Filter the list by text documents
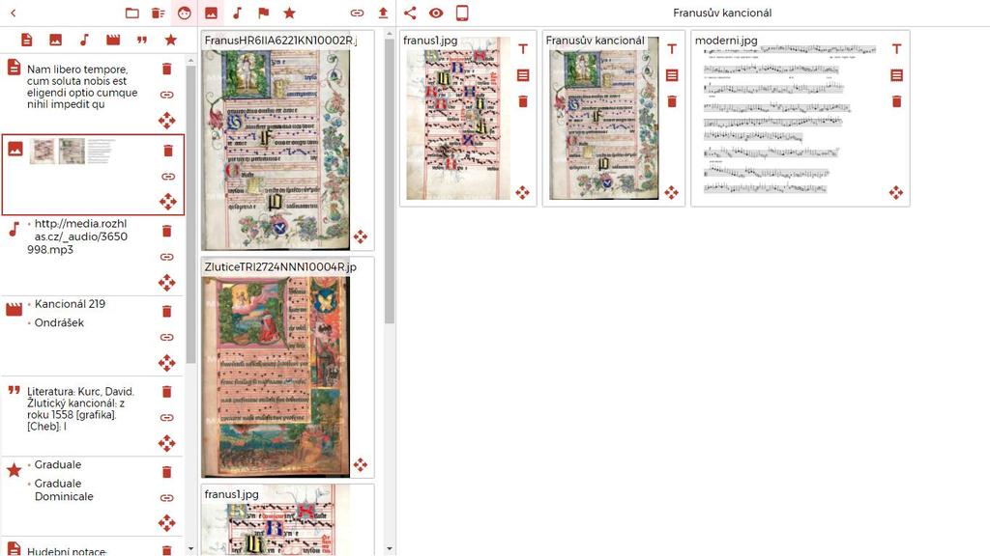The height and width of the screenshot is (556, 990). [x=26, y=40]
